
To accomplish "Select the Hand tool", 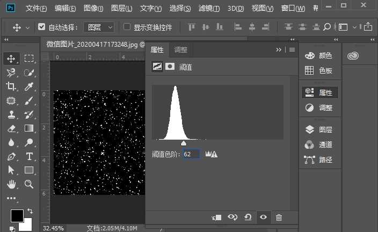I will (x=11, y=184).
